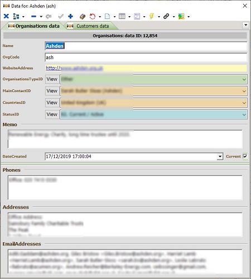Expand the OrganisationsTypeID dropdown
251x279 pixels.
pos(244,79)
